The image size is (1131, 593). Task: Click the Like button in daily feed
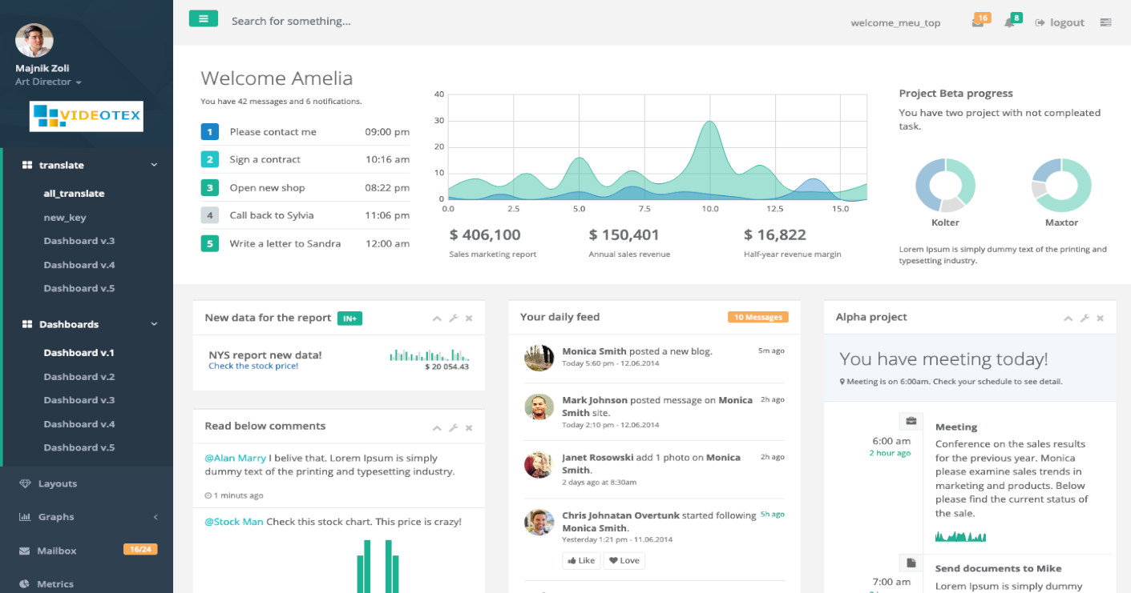(x=582, y=561)
